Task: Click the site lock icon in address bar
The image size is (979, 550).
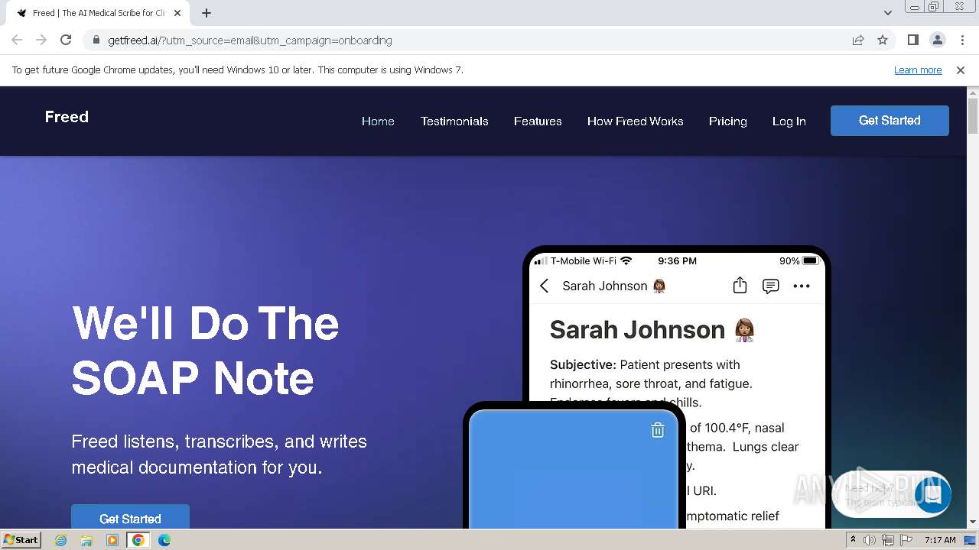Action: point(96,40)
